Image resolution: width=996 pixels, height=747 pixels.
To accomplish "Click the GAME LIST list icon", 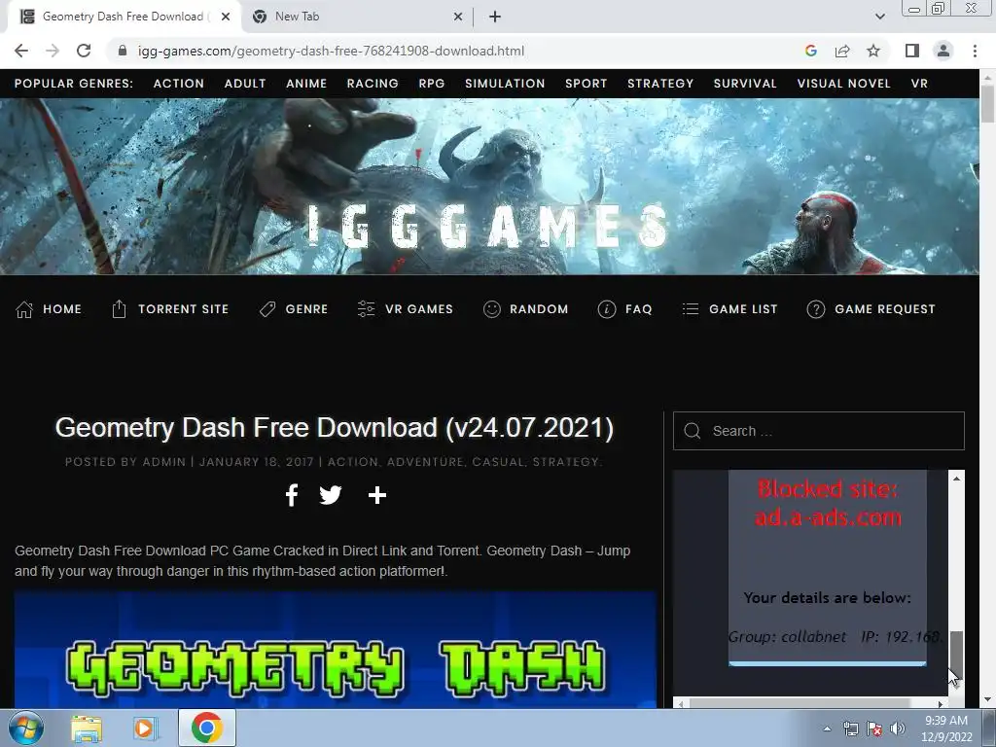I will click(x=691, y=309).
